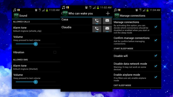Open Alarm tone under Allowed SMS
The image size is (173, 97).
(x=36, y=67)
